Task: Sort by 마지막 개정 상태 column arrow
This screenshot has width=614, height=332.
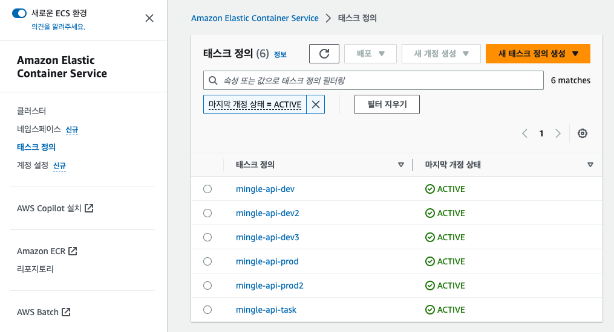Action: pos(590,165)
